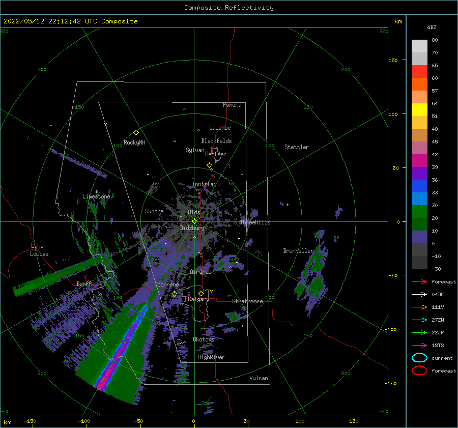Select the Sylvan label
The height and width of the screenshot is (428, 458).
[195, 150]
